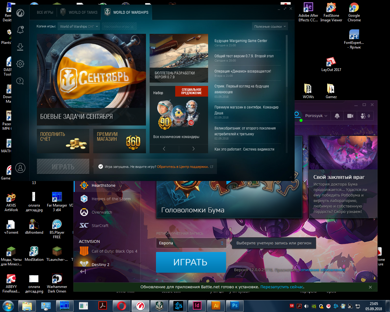Viewport: 390px width, 312px height.
Task: Select Overwatch in Battle.net game list
Action: click(102, 212)
